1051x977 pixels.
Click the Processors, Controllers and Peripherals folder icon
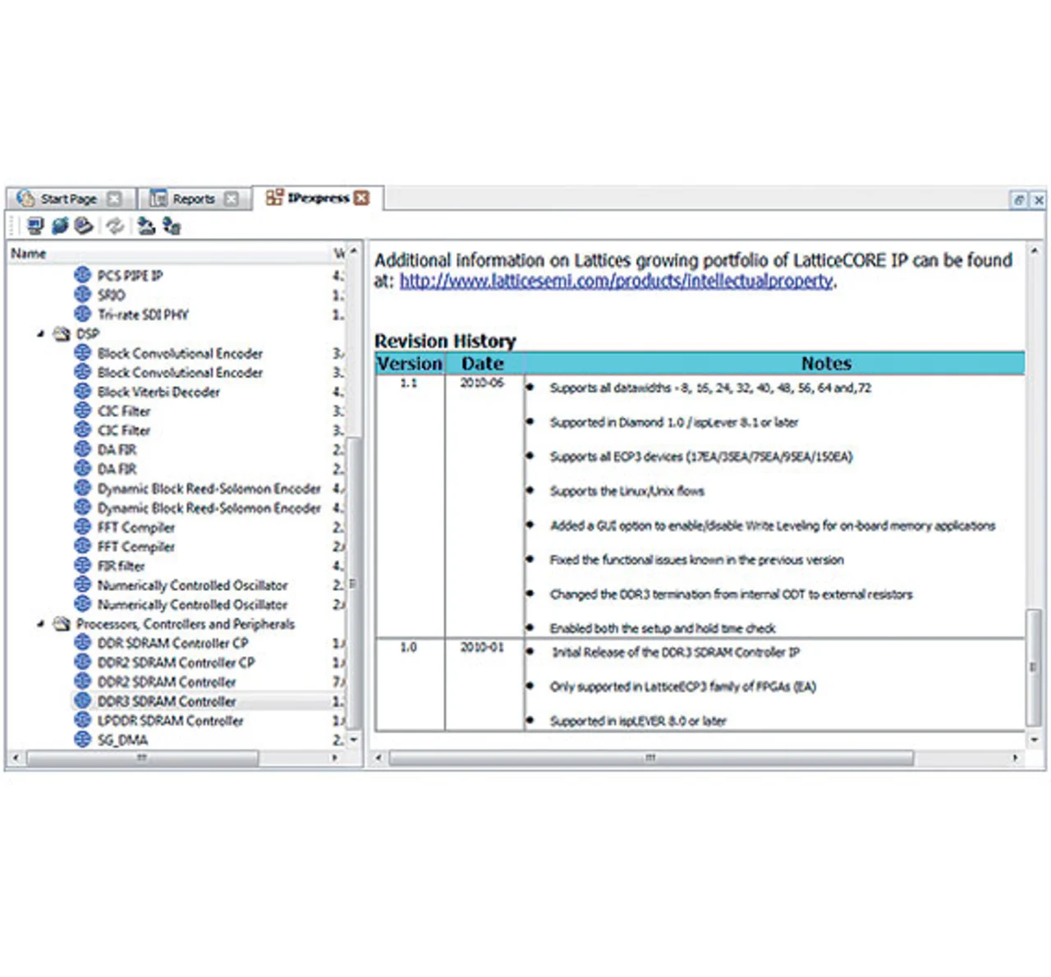click(62, 624)
